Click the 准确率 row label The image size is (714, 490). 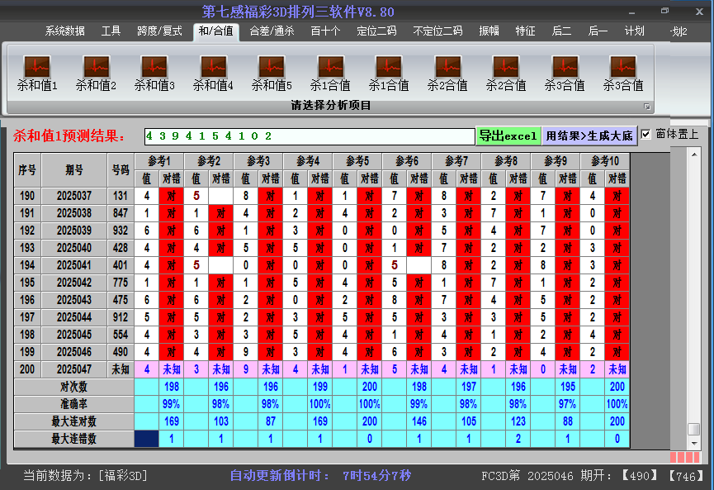73,404
